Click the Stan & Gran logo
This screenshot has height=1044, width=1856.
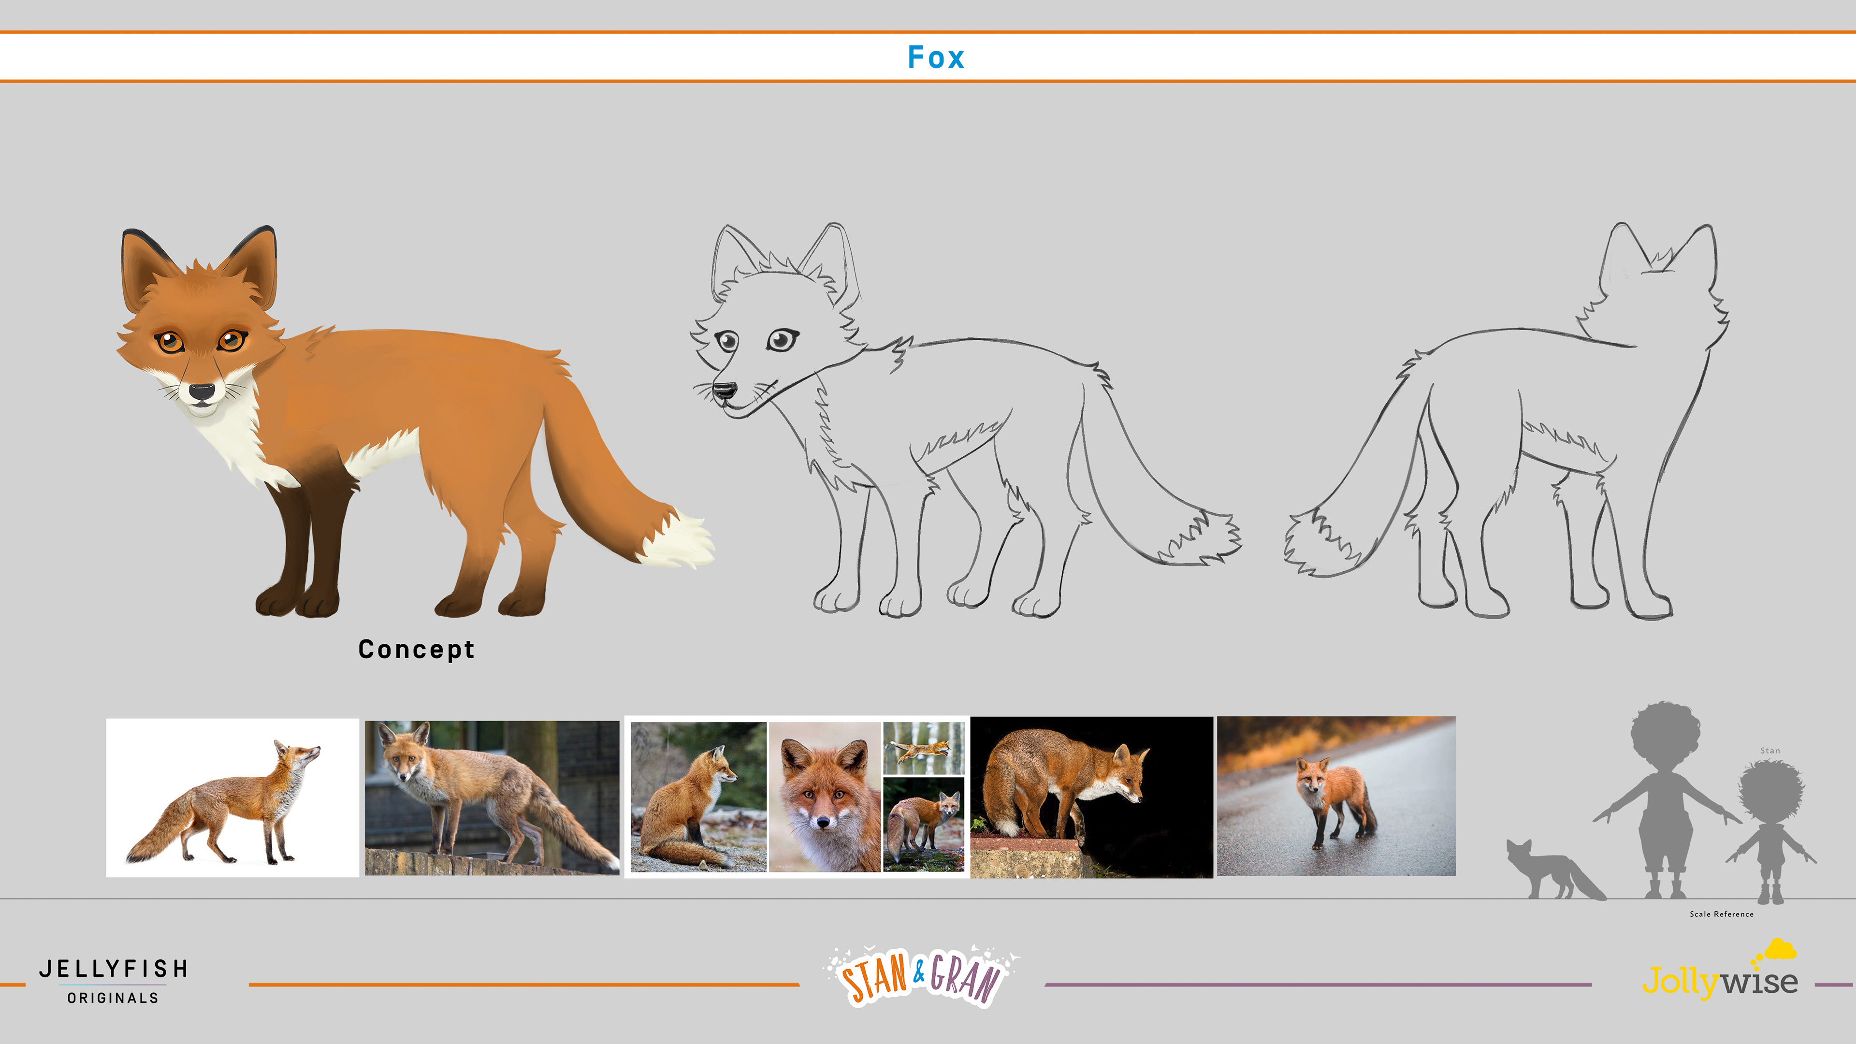click(921, 976)
